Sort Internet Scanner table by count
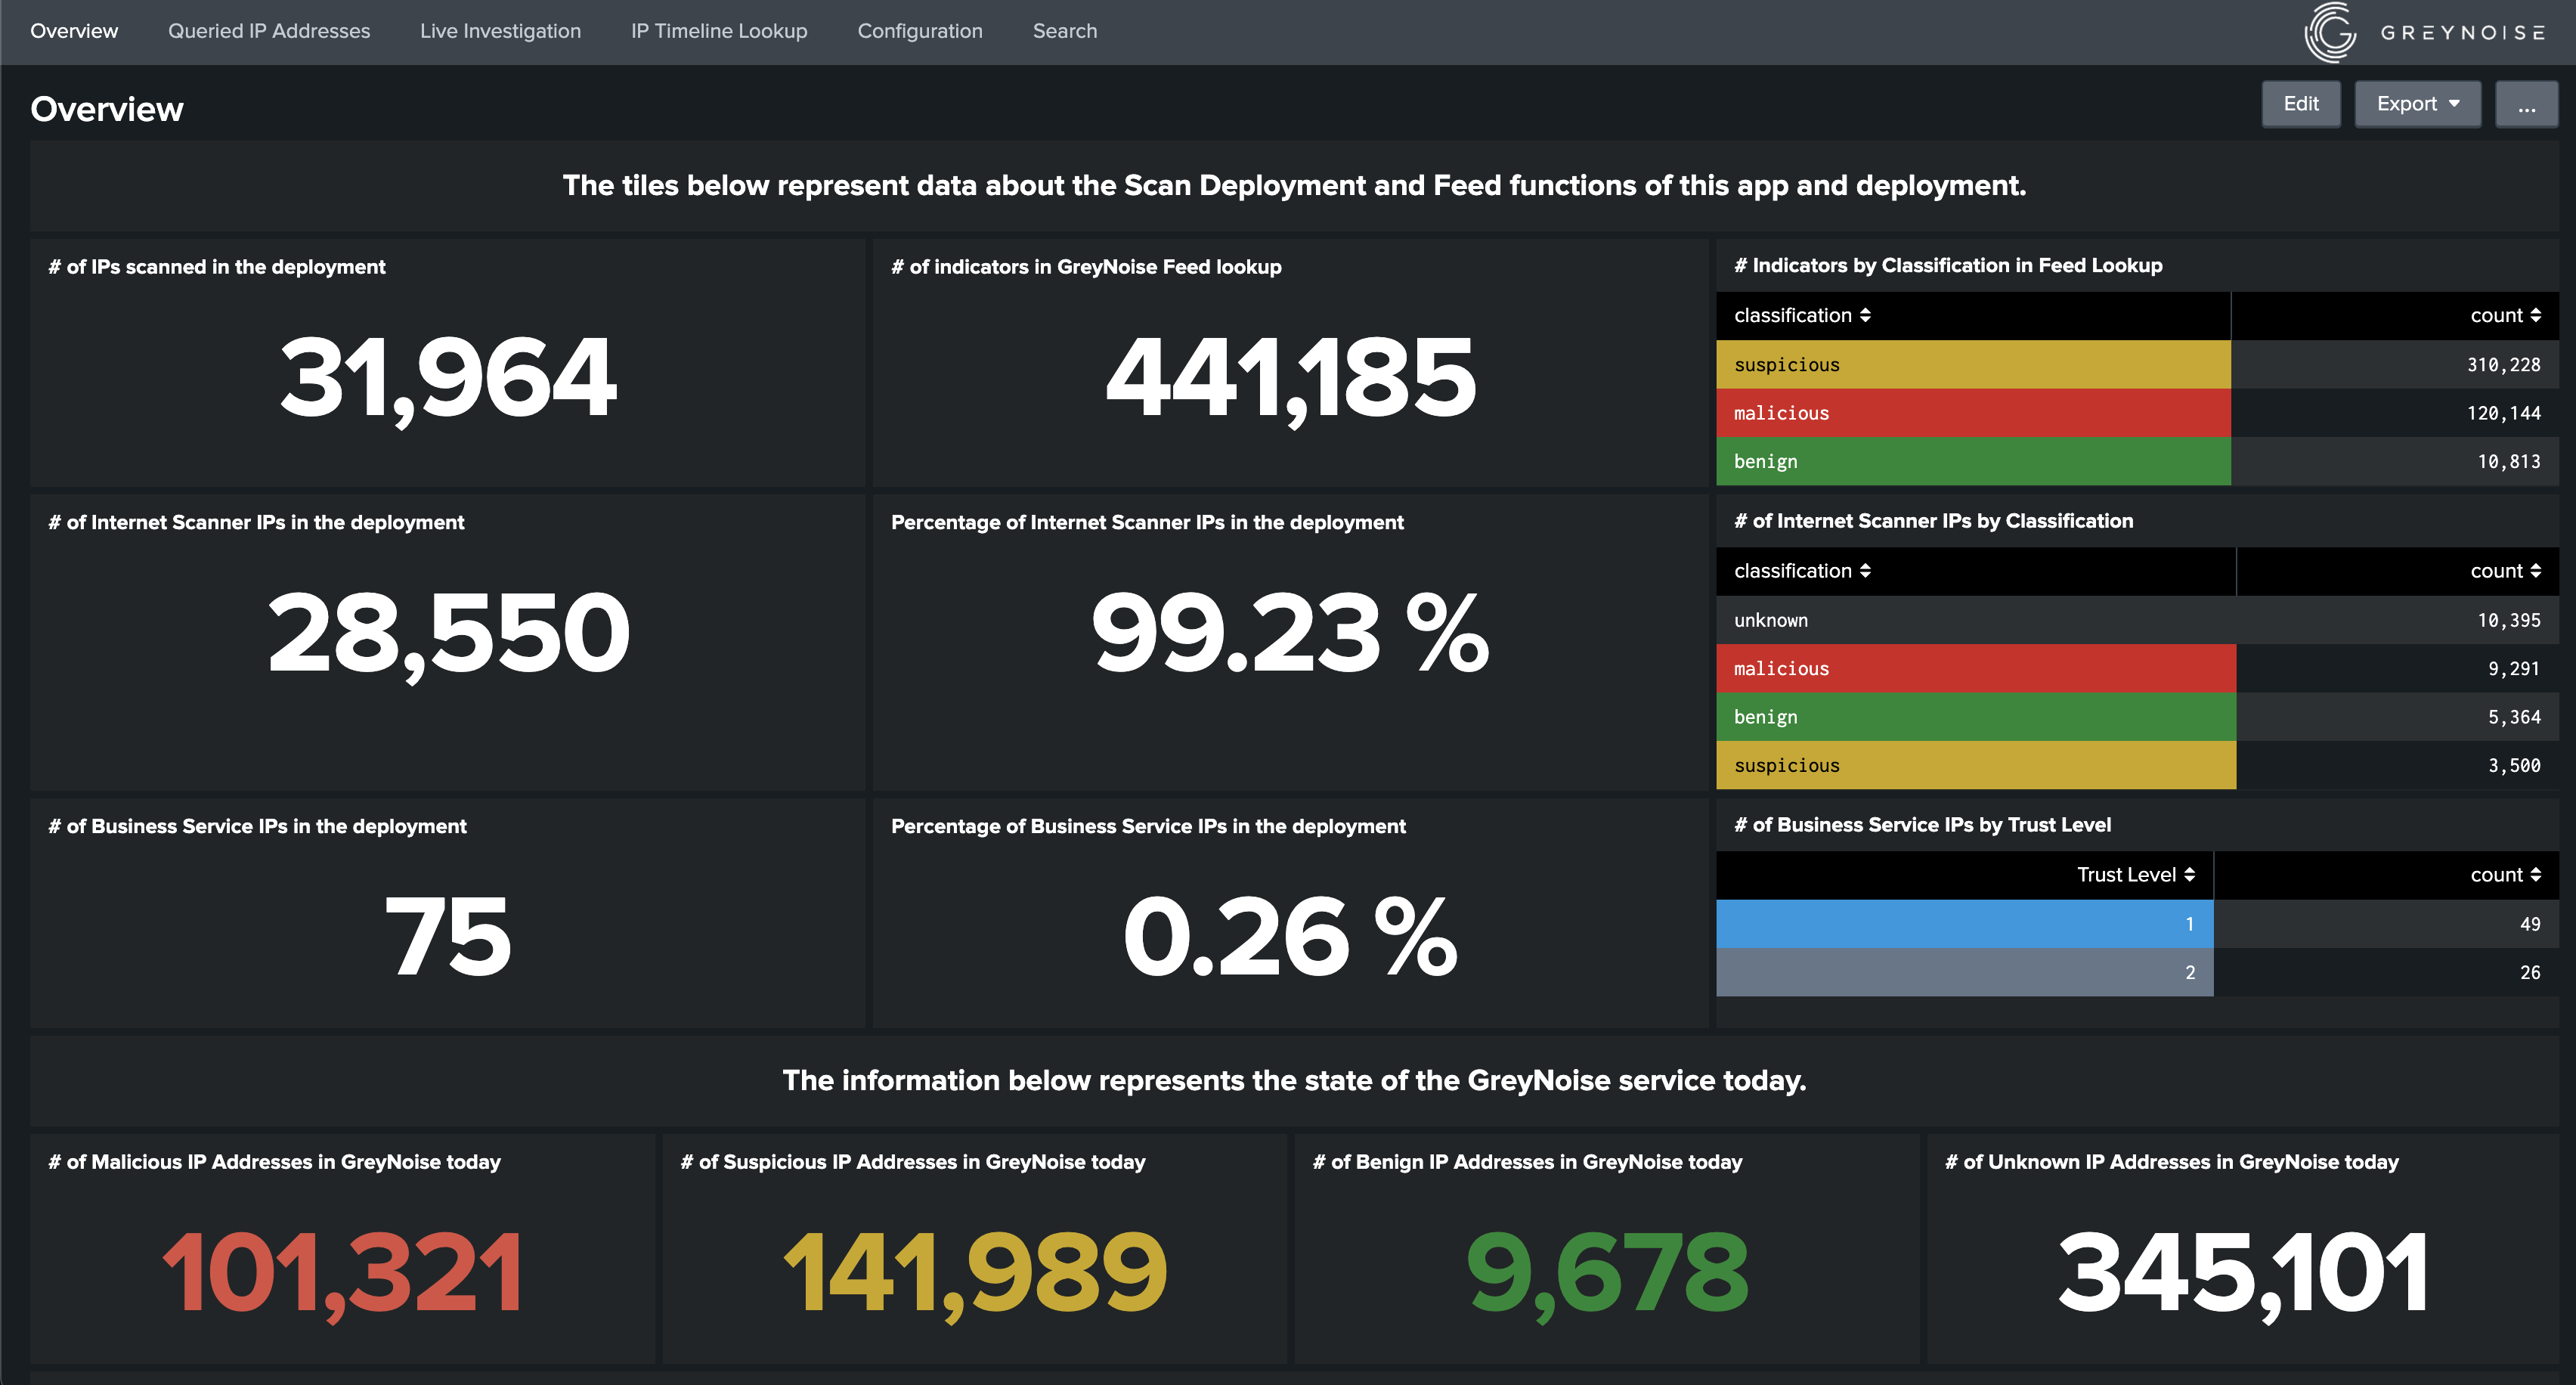2576x1385 pixels. 2505,571
